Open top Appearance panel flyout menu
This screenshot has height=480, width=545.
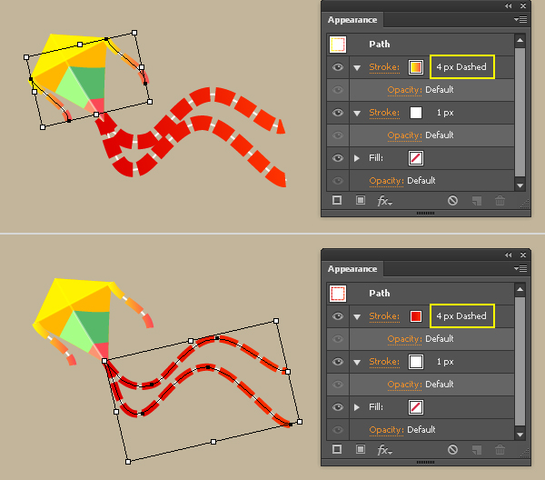(520, 19)
